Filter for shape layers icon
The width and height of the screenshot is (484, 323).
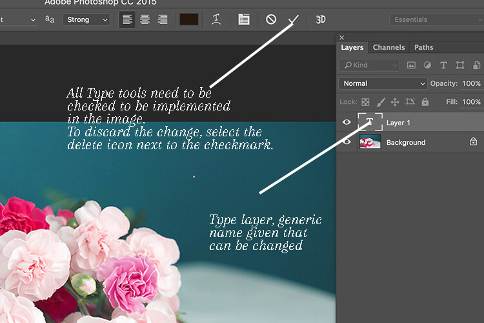(x=460, y=65)
